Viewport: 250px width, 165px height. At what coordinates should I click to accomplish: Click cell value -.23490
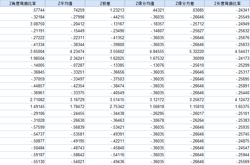point(117,31)
